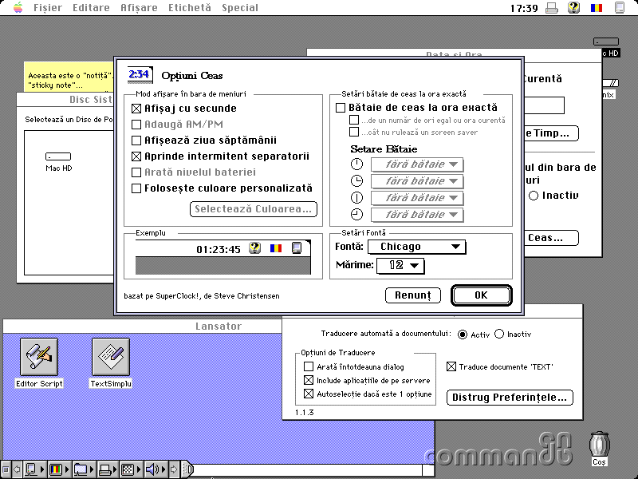The image size is (638, 479).
Task: Open the Editare menu
Action: click(91, 8)
